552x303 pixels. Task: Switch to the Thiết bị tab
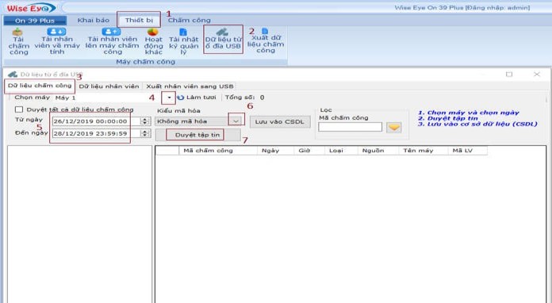coord(139,20)
